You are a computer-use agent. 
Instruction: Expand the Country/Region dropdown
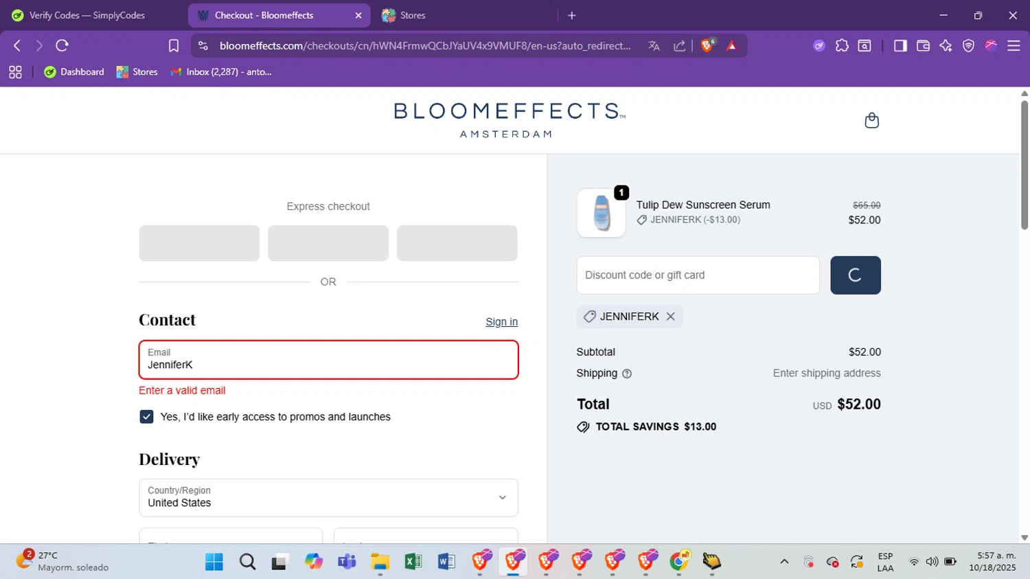(328, 498)
